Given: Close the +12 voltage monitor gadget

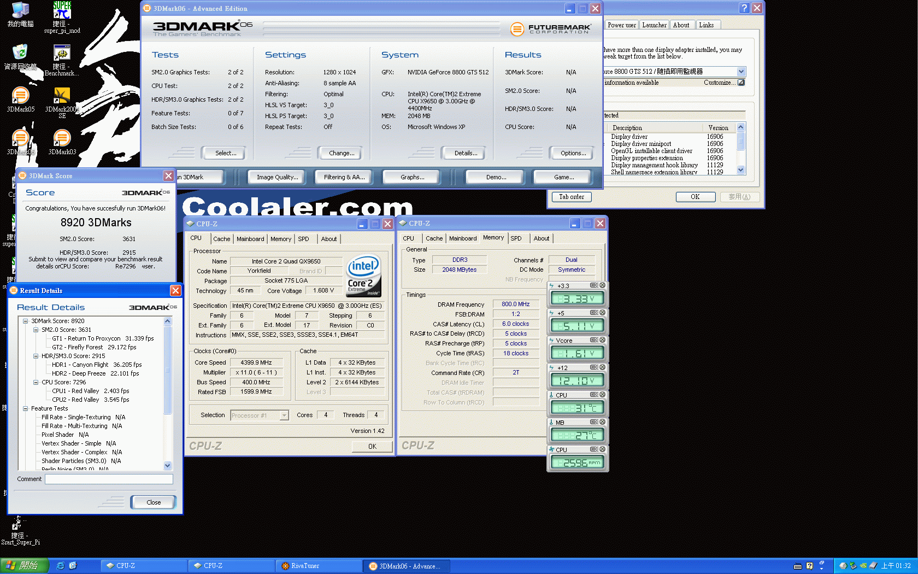Looking at the screenshot, I should tap(602, 367).
